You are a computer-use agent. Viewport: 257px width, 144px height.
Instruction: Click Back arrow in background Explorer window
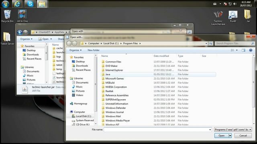tap(20, 32)
